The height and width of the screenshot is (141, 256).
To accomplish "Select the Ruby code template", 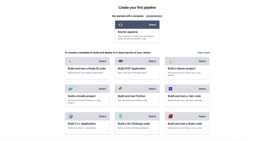I will coord(202,116).
